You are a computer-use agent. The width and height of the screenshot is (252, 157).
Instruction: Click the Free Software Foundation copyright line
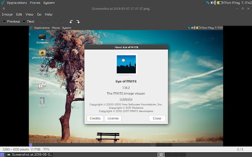pyautogui.click(x=126, y=104)
